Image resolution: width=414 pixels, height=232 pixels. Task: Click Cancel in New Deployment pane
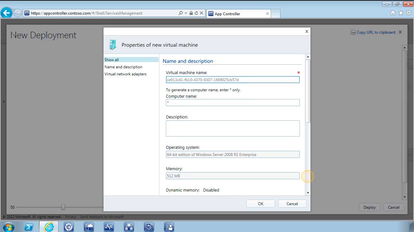point(394,207)
